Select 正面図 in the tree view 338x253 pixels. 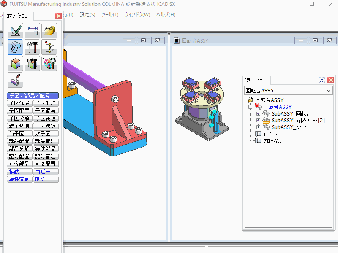271,134
